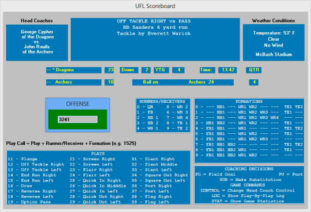
Task: Click play '21 - Screen Right'
Action: 92,159
